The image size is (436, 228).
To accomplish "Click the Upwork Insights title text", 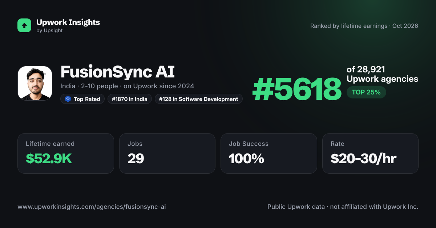I will (68, 22).
